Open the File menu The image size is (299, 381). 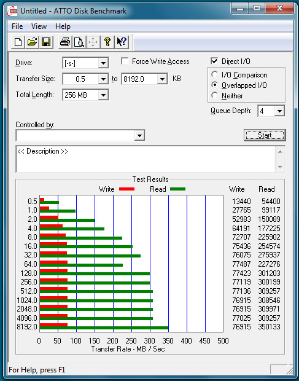pos(17,26)
